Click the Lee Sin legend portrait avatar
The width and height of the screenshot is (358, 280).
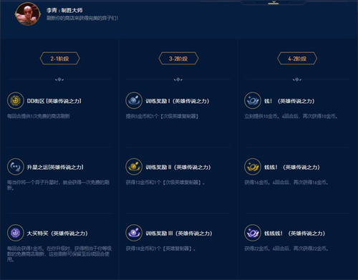[x=28, y=14]
